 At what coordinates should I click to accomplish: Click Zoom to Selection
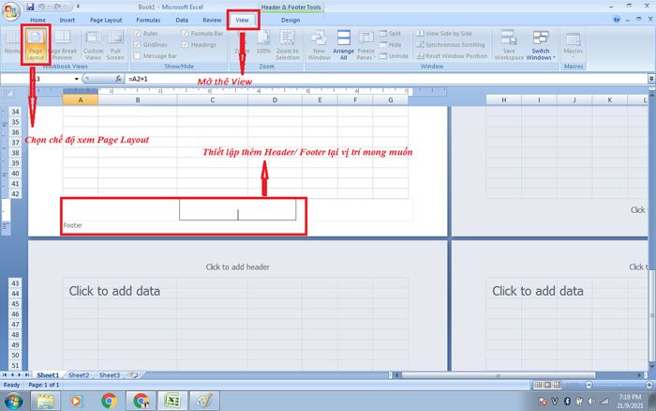pos(288,44)
